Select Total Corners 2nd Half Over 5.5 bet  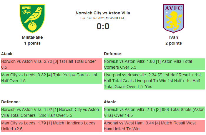tap(51, 112)
